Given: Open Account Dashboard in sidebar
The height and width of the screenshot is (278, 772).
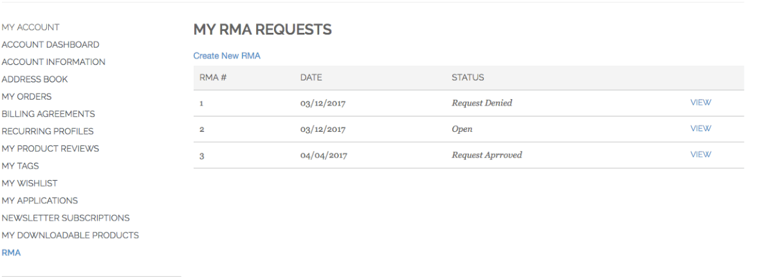Looking at the screenshot, I should point(50,45).
